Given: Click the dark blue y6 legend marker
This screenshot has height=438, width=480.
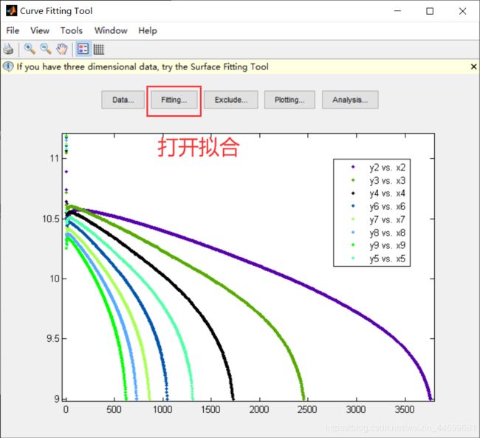Looking at the screenshot, I should point(353,206).
